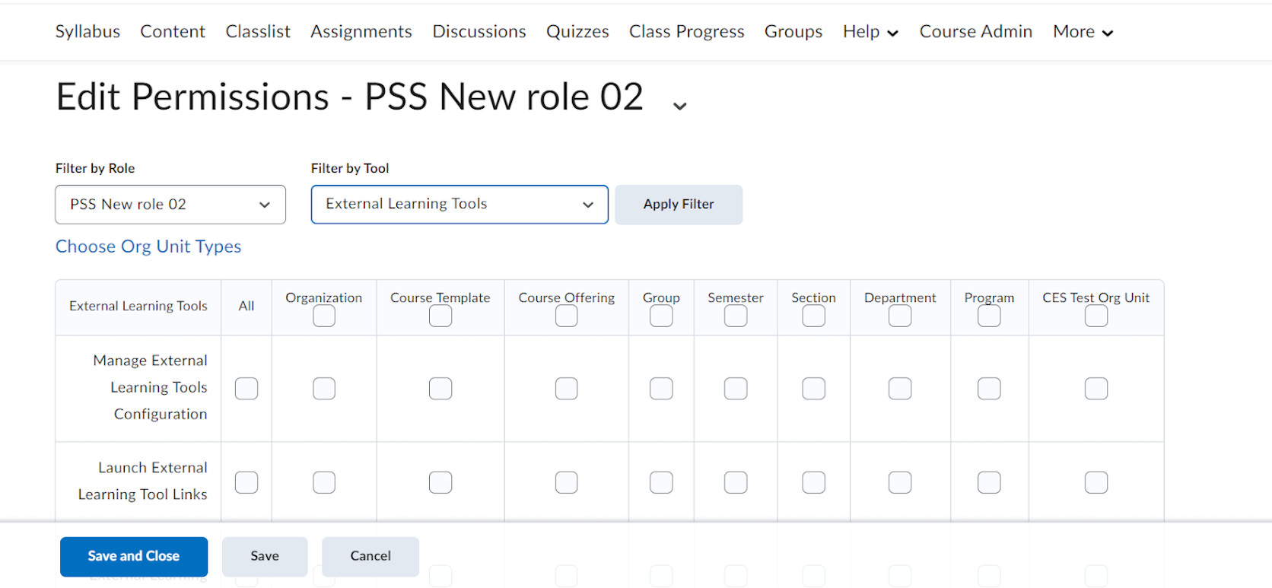Open context chevron beside Edit Permissions title
This screenshot has height=588, width=1272.
(x=680, y=106)
